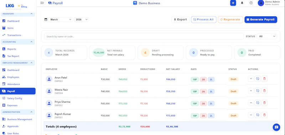Select Payroll in sidebar
The image size is (285, 135).
18,91
